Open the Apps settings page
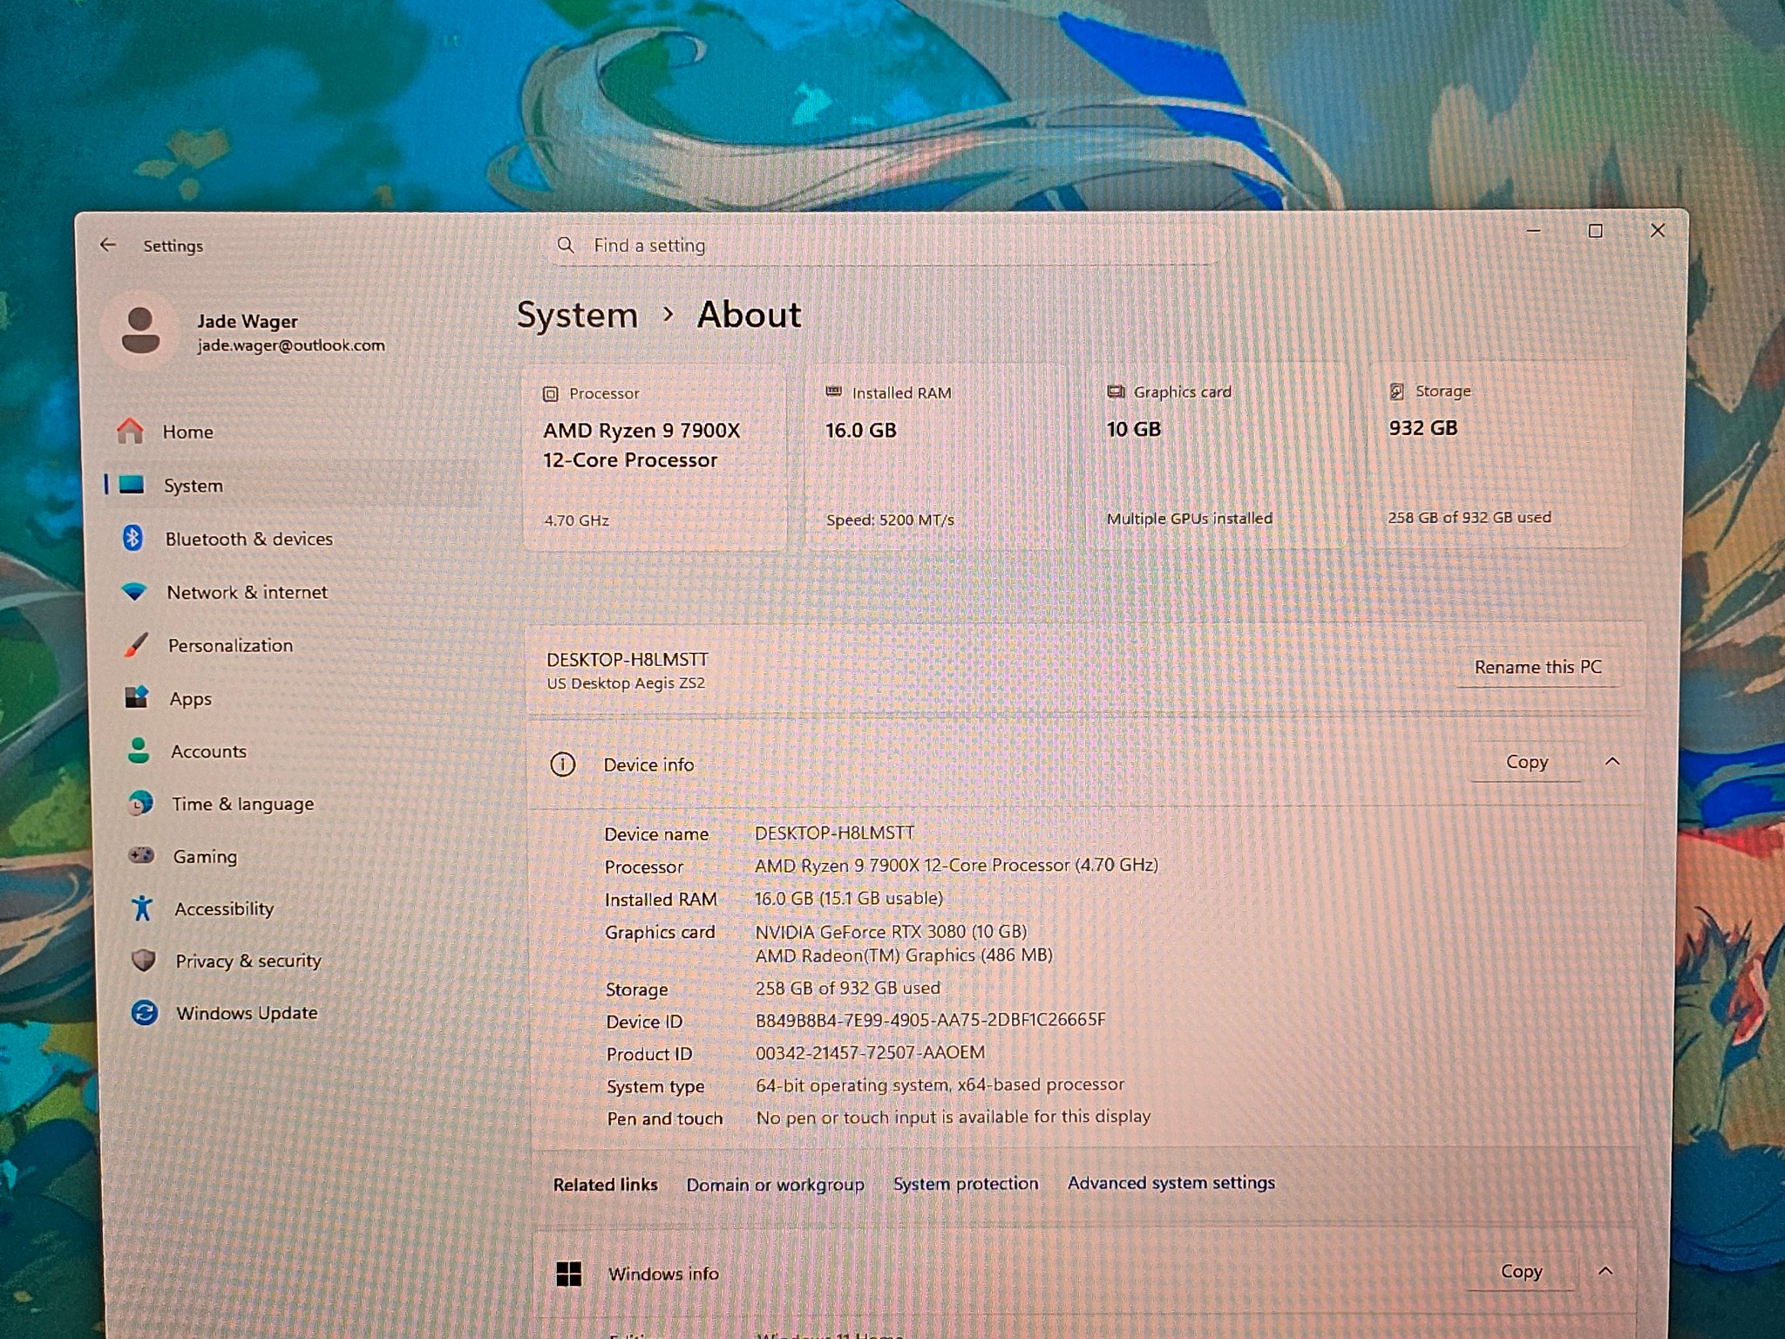 pyautogui.click(x=297, y=698)
